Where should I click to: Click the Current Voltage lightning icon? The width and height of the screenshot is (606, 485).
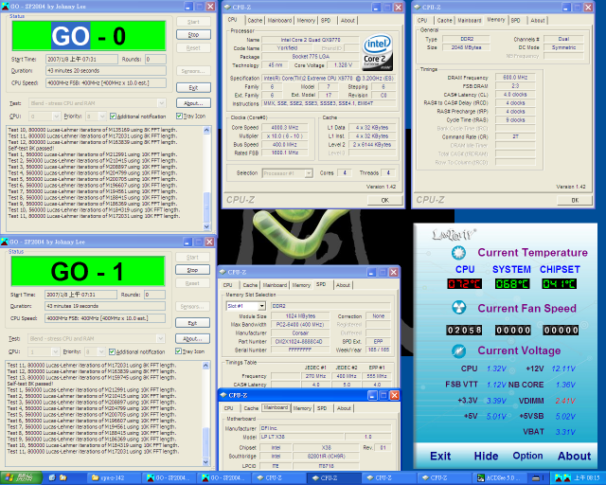coord(458,350)
